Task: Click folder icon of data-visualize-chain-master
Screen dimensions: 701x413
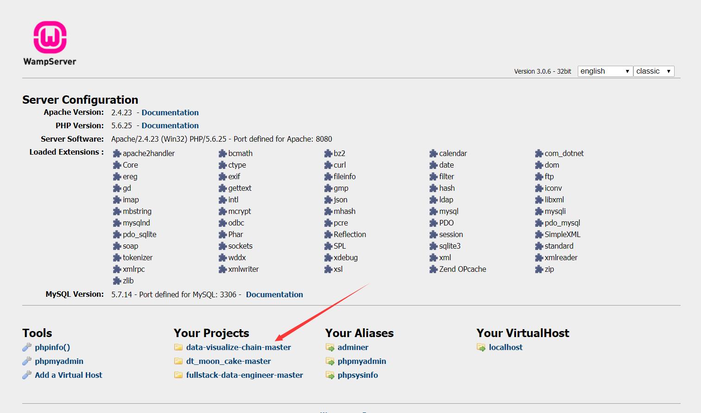Action: [x=178, y=347]
